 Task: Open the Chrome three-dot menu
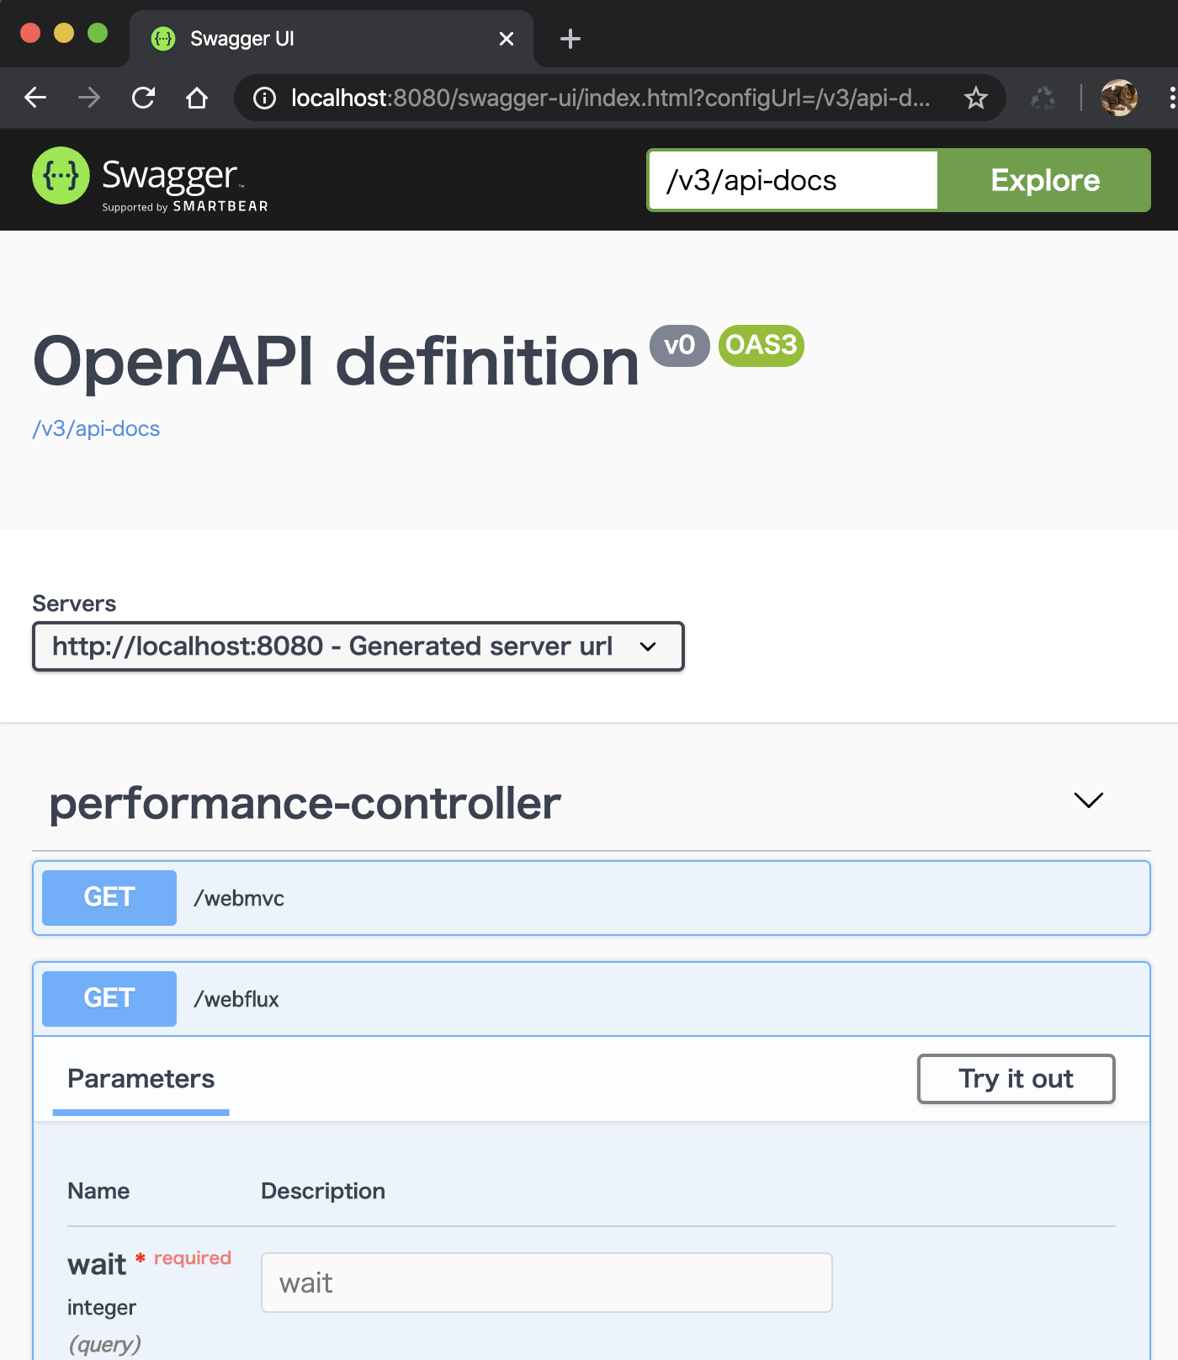pyautogui.click(x=1171, y=98)
